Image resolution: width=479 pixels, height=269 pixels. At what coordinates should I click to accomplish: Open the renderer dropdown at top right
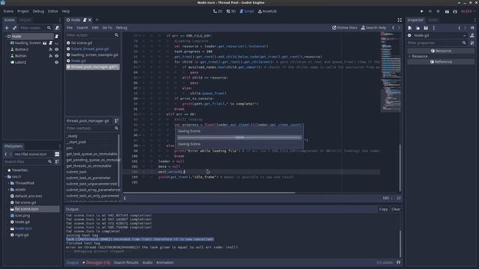point(468,11)
